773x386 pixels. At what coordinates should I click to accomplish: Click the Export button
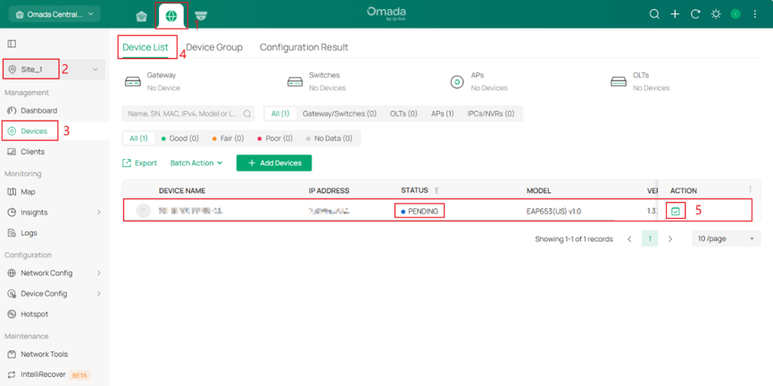point(139,163)
